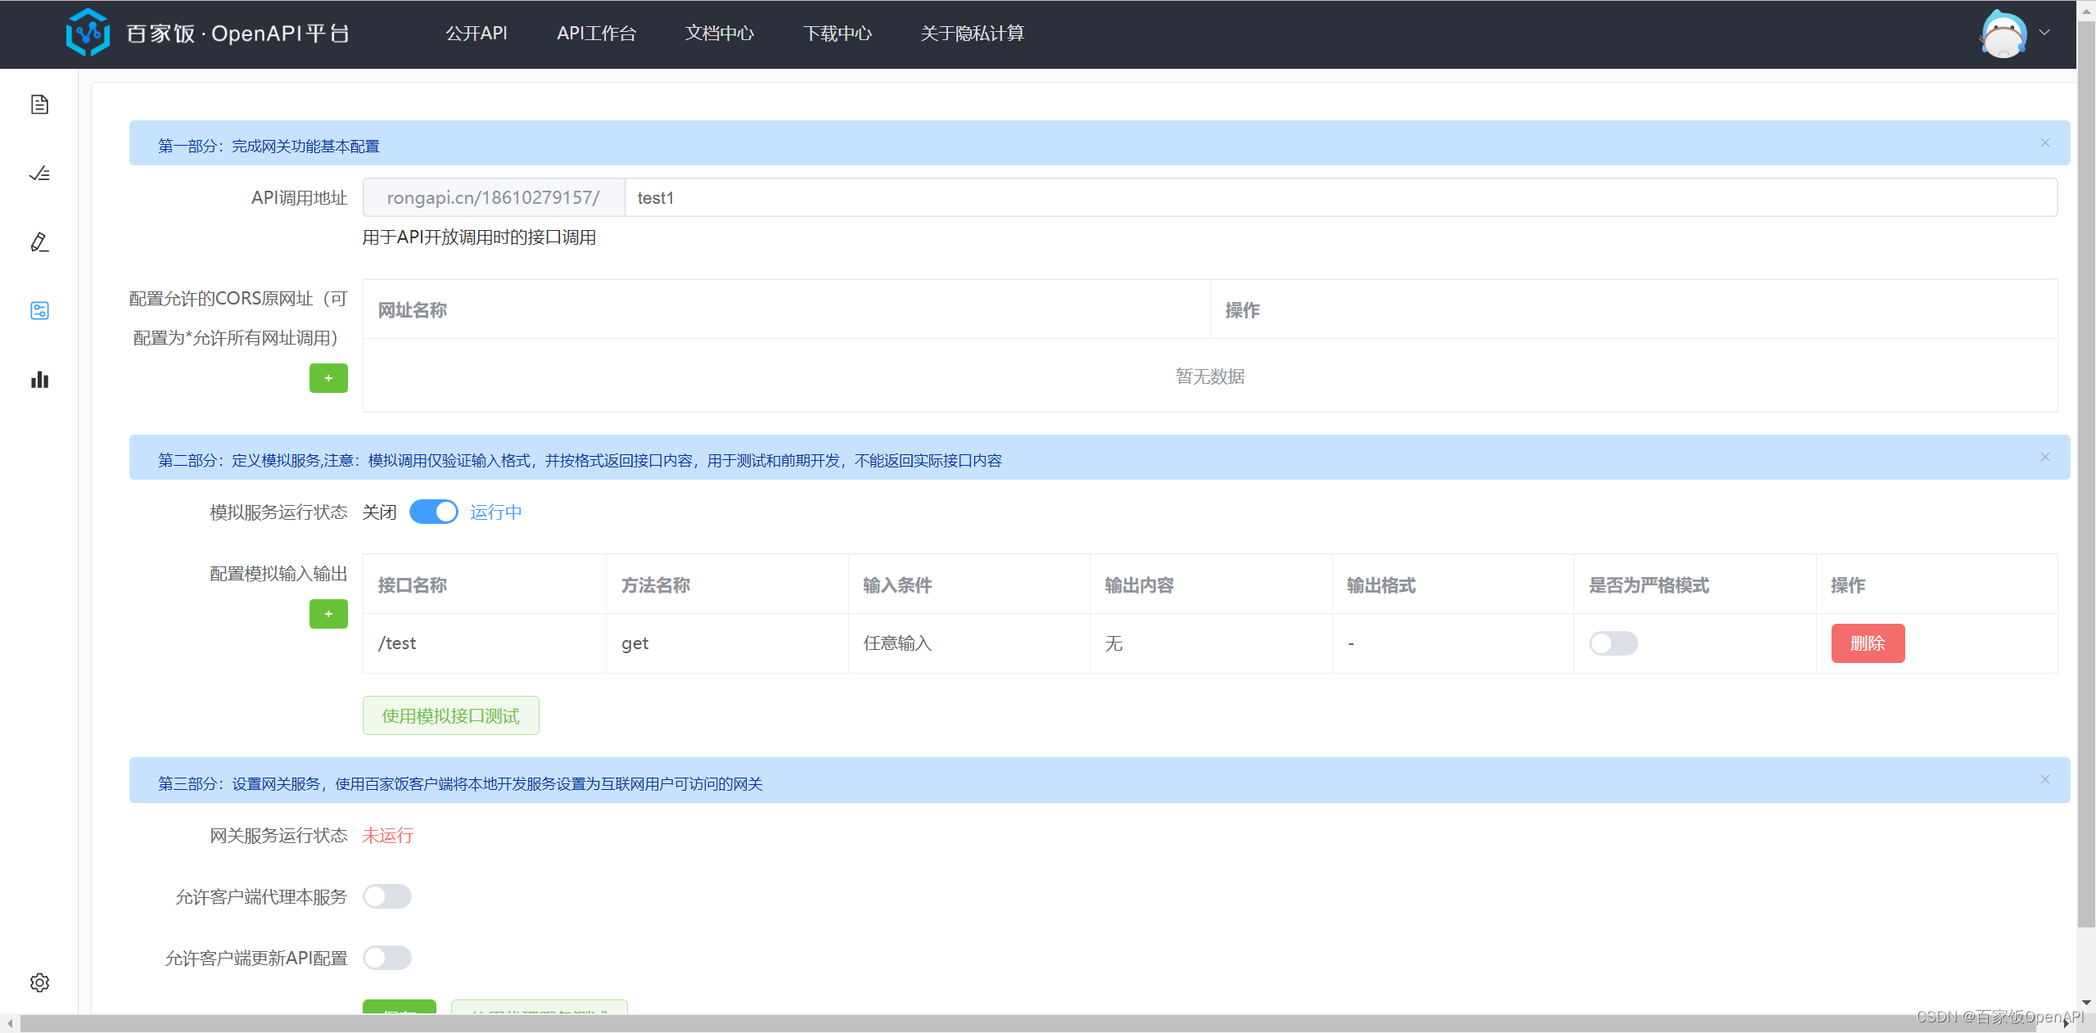Click the rongapi.cn/18610279157/ address prefix
The image size is (2096, 1033).
[x=494, y=197]
